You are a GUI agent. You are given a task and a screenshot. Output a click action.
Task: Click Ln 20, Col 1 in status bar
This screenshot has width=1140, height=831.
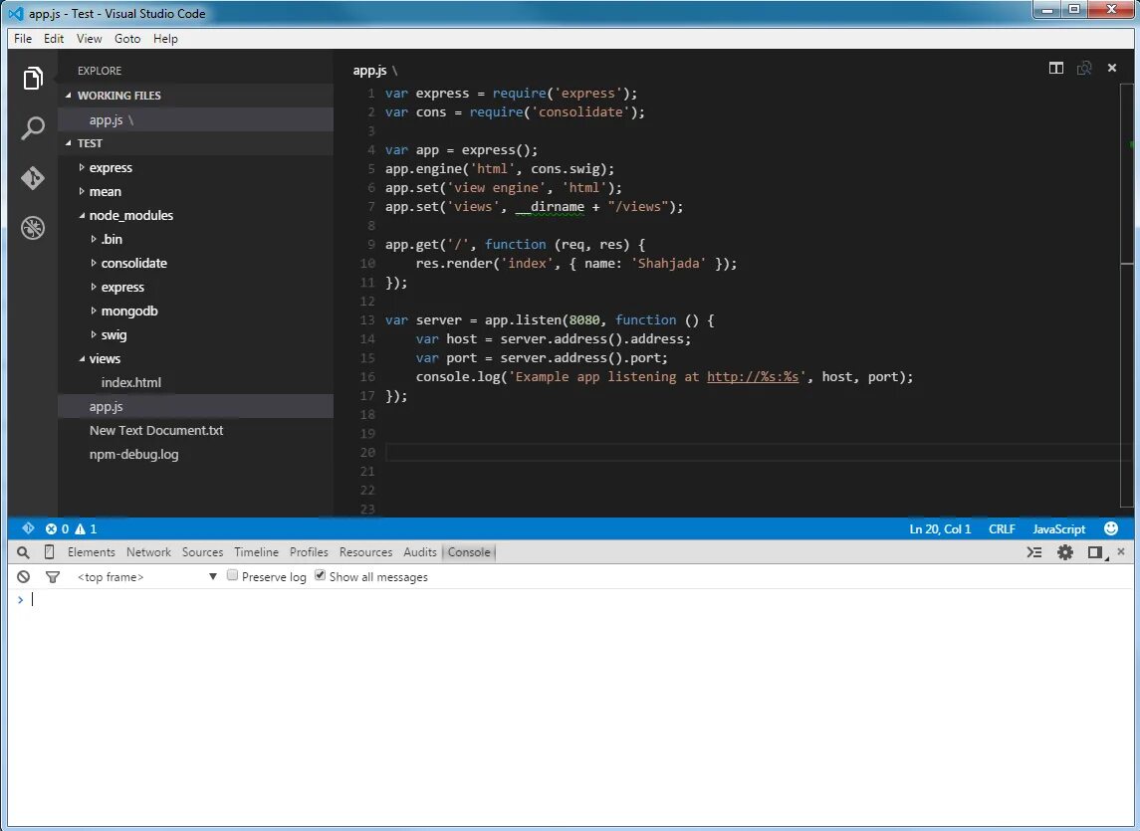[x=940, y=528]
